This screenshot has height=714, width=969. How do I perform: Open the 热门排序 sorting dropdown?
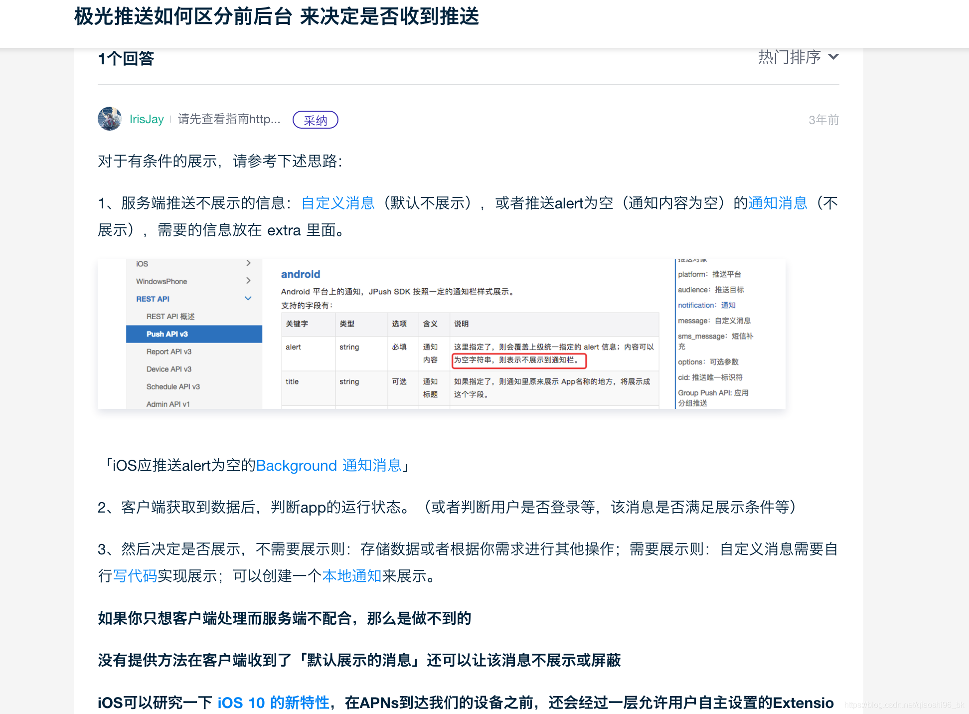point(798,57)
